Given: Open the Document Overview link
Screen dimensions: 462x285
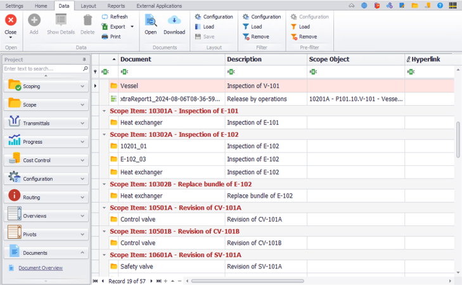Looking at the screenshot, I should 41,268.
